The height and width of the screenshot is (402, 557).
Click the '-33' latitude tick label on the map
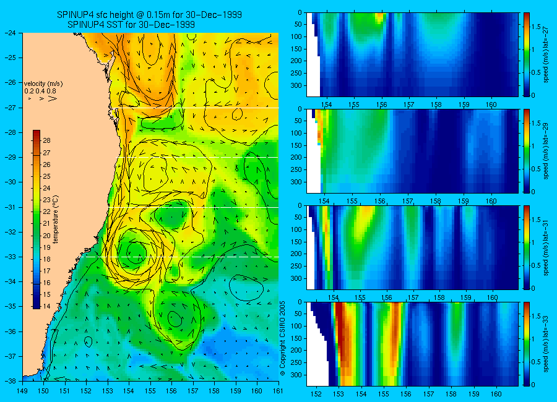[11, 257]
